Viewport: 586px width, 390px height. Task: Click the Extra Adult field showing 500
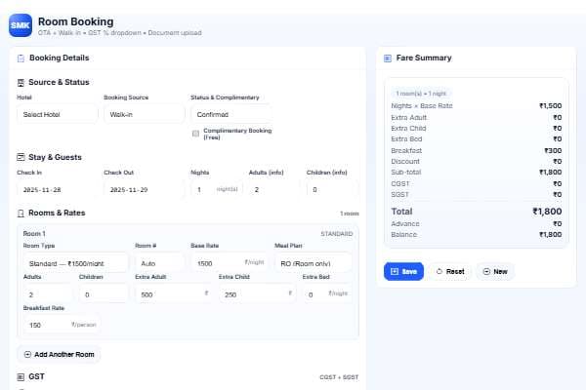174,294
